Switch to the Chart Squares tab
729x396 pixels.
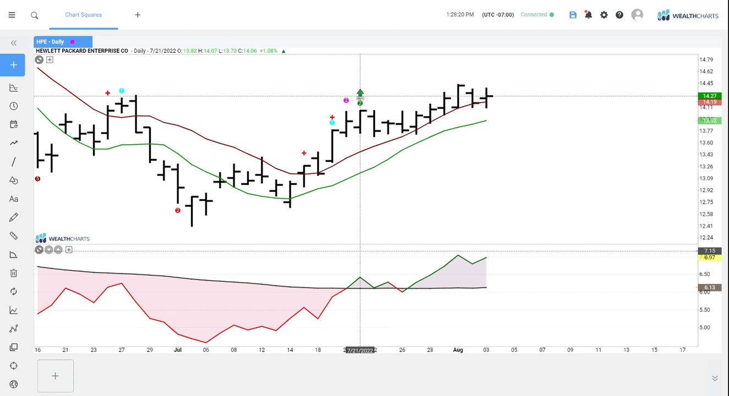[x=83, y=15]
